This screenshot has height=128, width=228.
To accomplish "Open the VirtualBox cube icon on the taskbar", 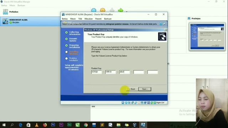I will (x=135, y=125).
